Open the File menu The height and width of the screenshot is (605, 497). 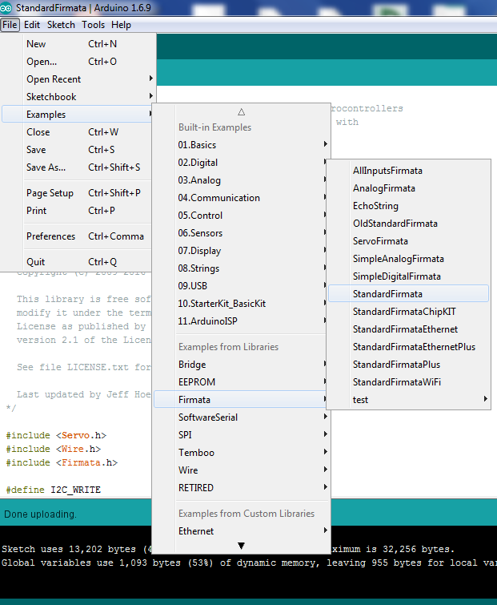10,25
